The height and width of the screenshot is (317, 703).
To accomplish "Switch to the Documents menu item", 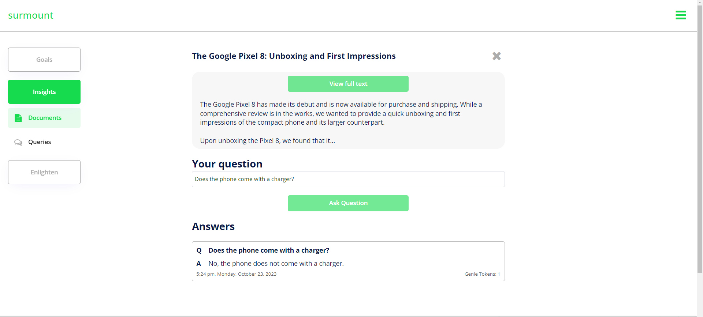I will pyautogui.click(x=45, y=118).
